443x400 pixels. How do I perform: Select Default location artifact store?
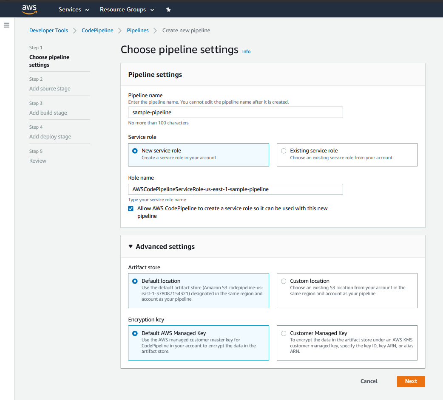point(199,290)
